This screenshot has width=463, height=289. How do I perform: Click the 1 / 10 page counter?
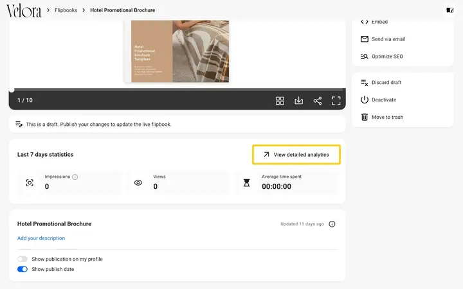(25, 100)
